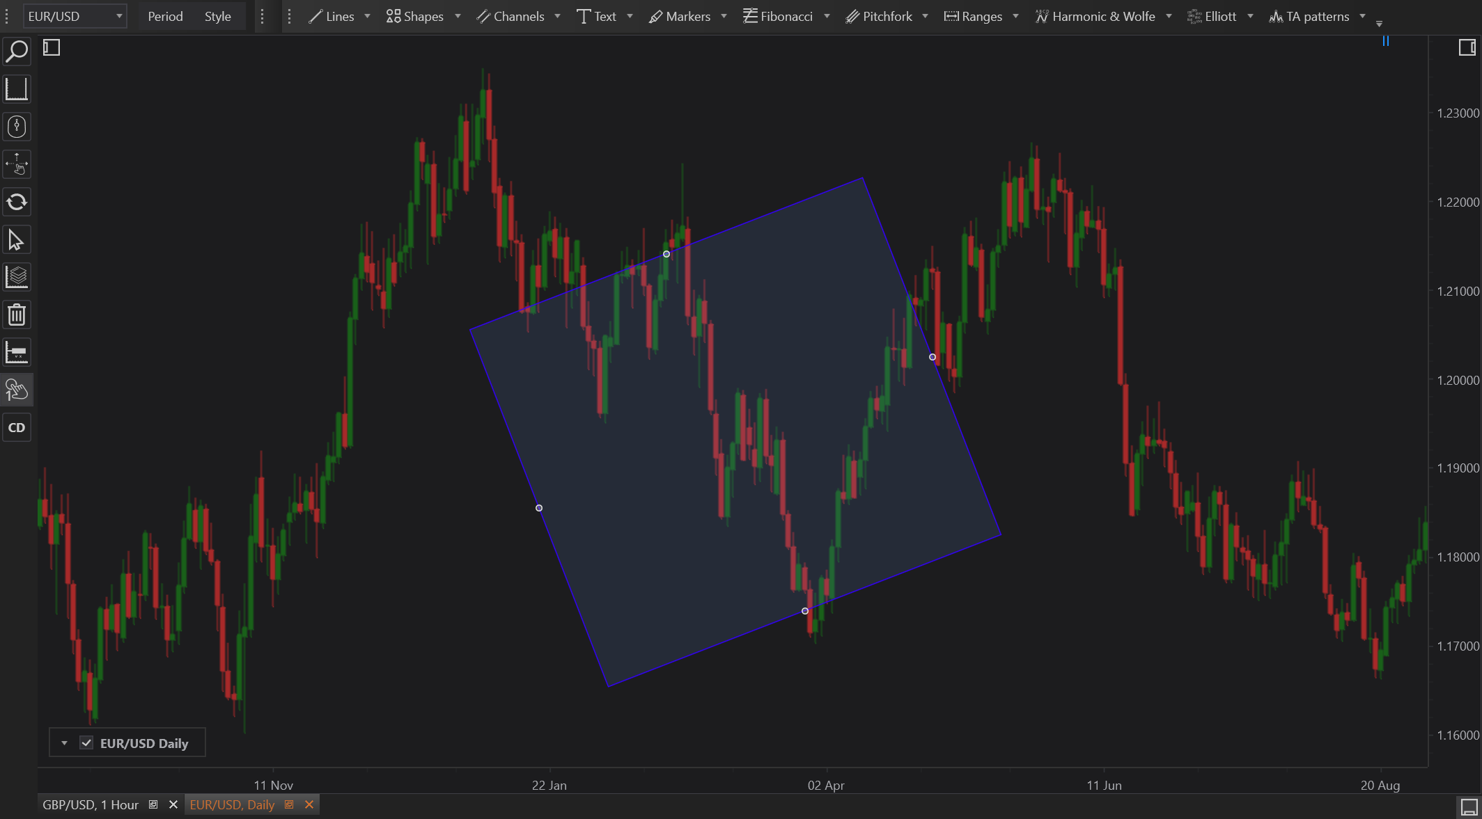1482x819 pixels.
Task: Expand the EUR/USD Daily legend arrow
Action: pos(64,742)
